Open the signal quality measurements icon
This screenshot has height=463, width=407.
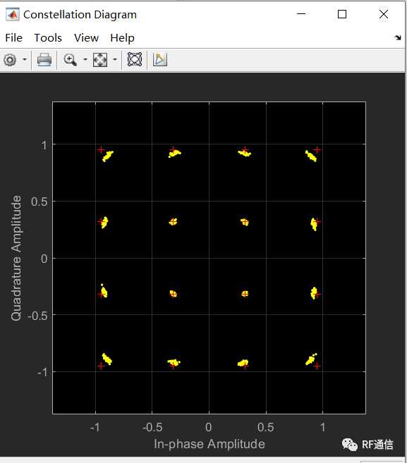[160, 59]
